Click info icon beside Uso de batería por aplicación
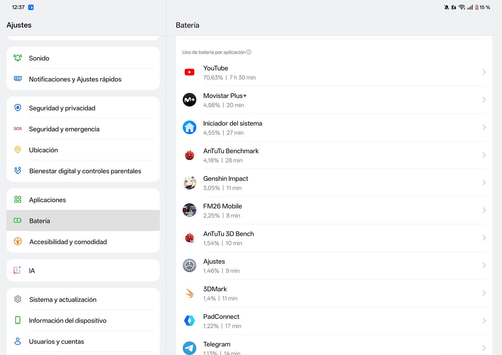 point(249,52)
